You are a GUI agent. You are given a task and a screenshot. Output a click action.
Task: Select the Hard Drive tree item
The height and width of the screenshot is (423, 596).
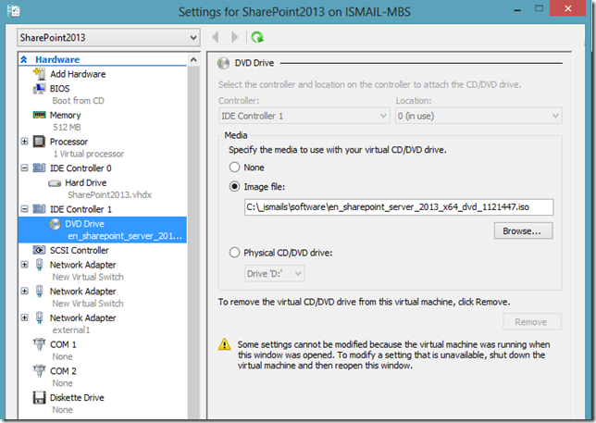(x=86, y=182)
